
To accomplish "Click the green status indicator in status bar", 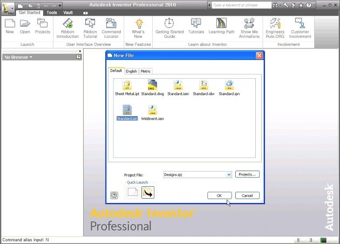I will click(323, 240).
